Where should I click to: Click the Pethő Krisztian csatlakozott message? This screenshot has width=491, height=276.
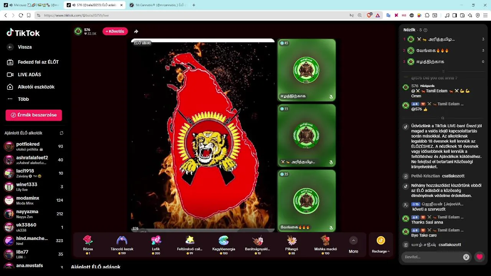(438, 176)
